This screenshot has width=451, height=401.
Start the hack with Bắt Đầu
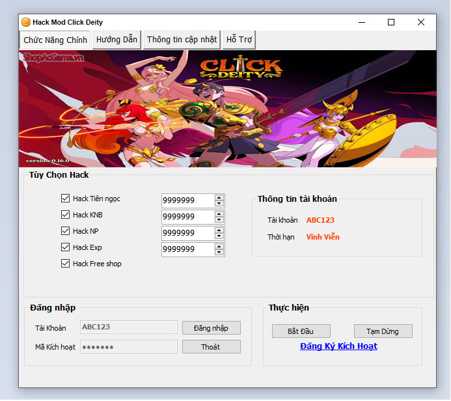tap(301, 331)
